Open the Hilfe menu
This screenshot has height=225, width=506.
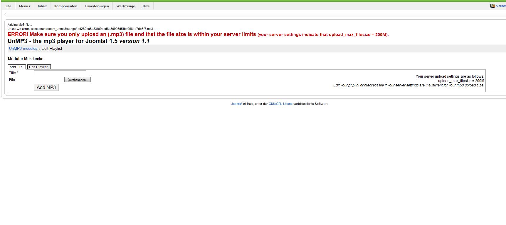point(146,6)
